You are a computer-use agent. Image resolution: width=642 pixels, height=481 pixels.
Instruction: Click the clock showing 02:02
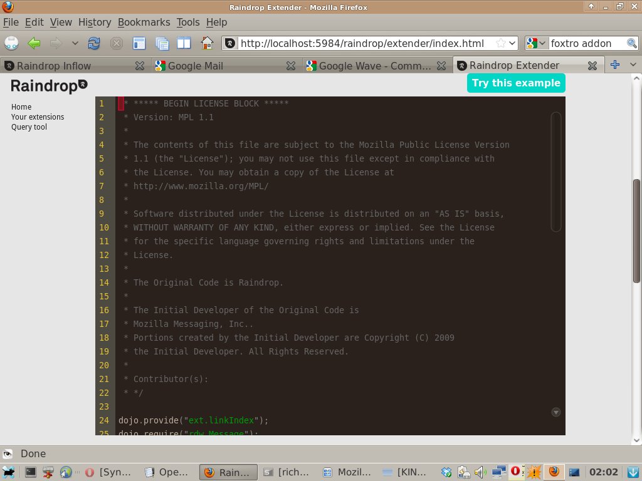(x=604, y=472)
